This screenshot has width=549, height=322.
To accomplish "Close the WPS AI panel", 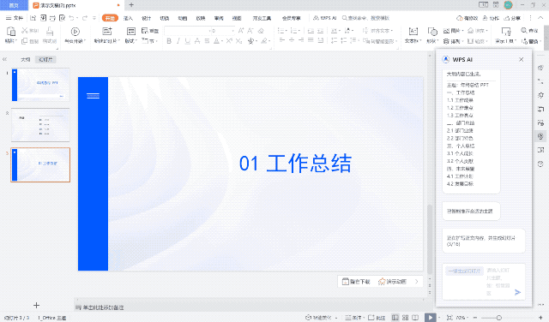I will (x=522, y=59).
